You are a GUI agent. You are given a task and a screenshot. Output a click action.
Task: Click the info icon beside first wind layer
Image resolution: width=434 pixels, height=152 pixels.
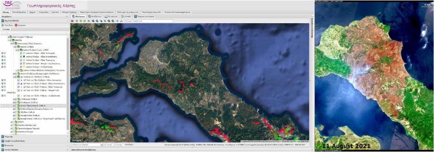click(2, 53)
